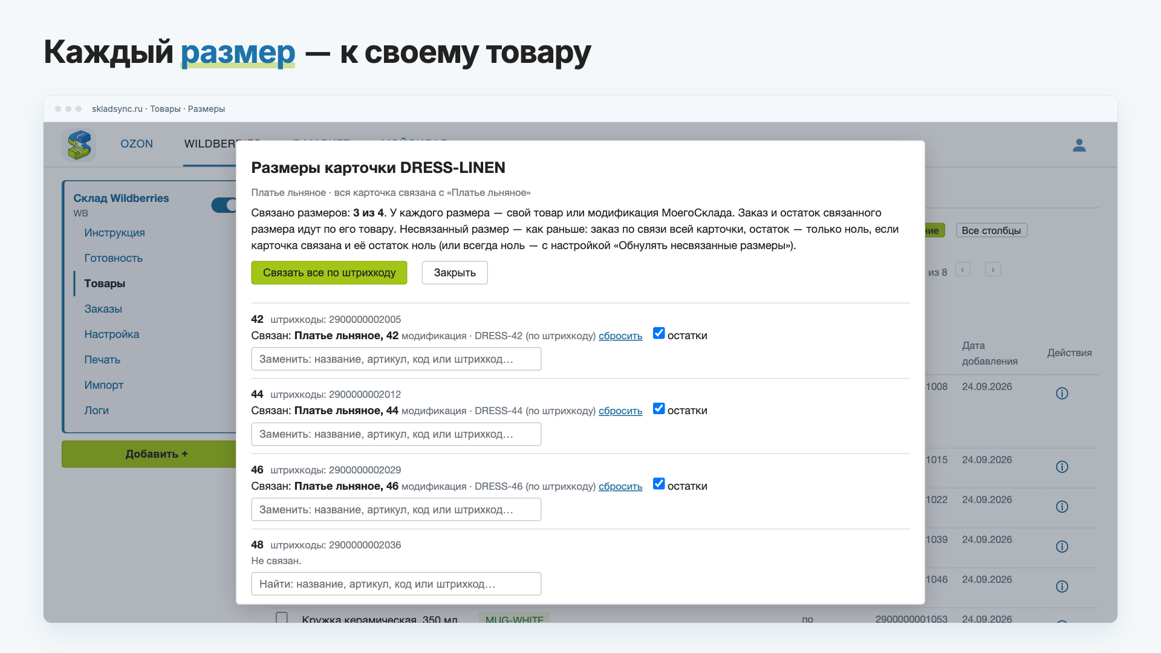
Task: Focus the Заменить field for size 44
Action: [396, 434]
